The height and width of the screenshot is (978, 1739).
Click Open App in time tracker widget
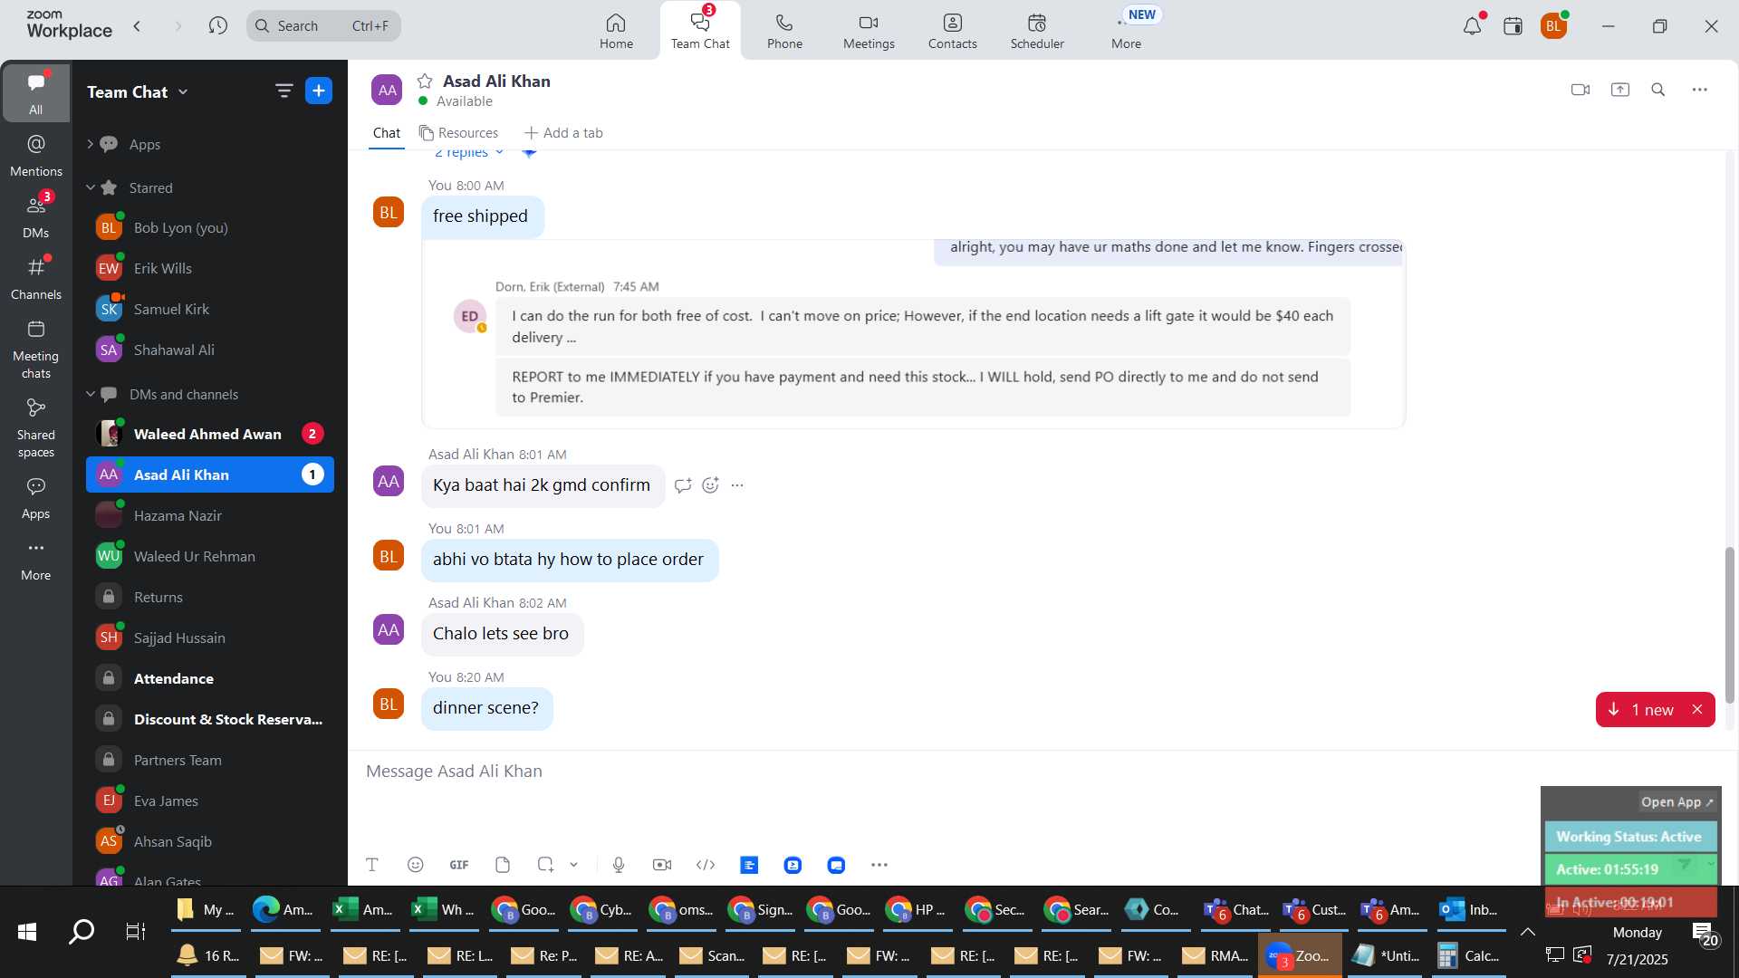tap(1677, 802)
